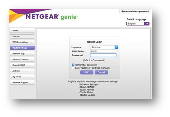Click the -ReadySHARE list entry
The image size is (170, 117).
[87, 87]
